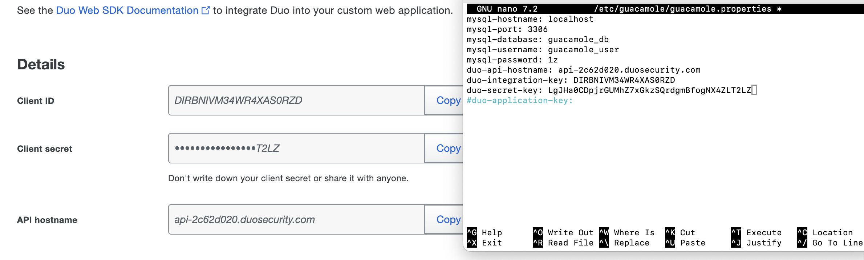Click the client secret warning note

(288, 178)
